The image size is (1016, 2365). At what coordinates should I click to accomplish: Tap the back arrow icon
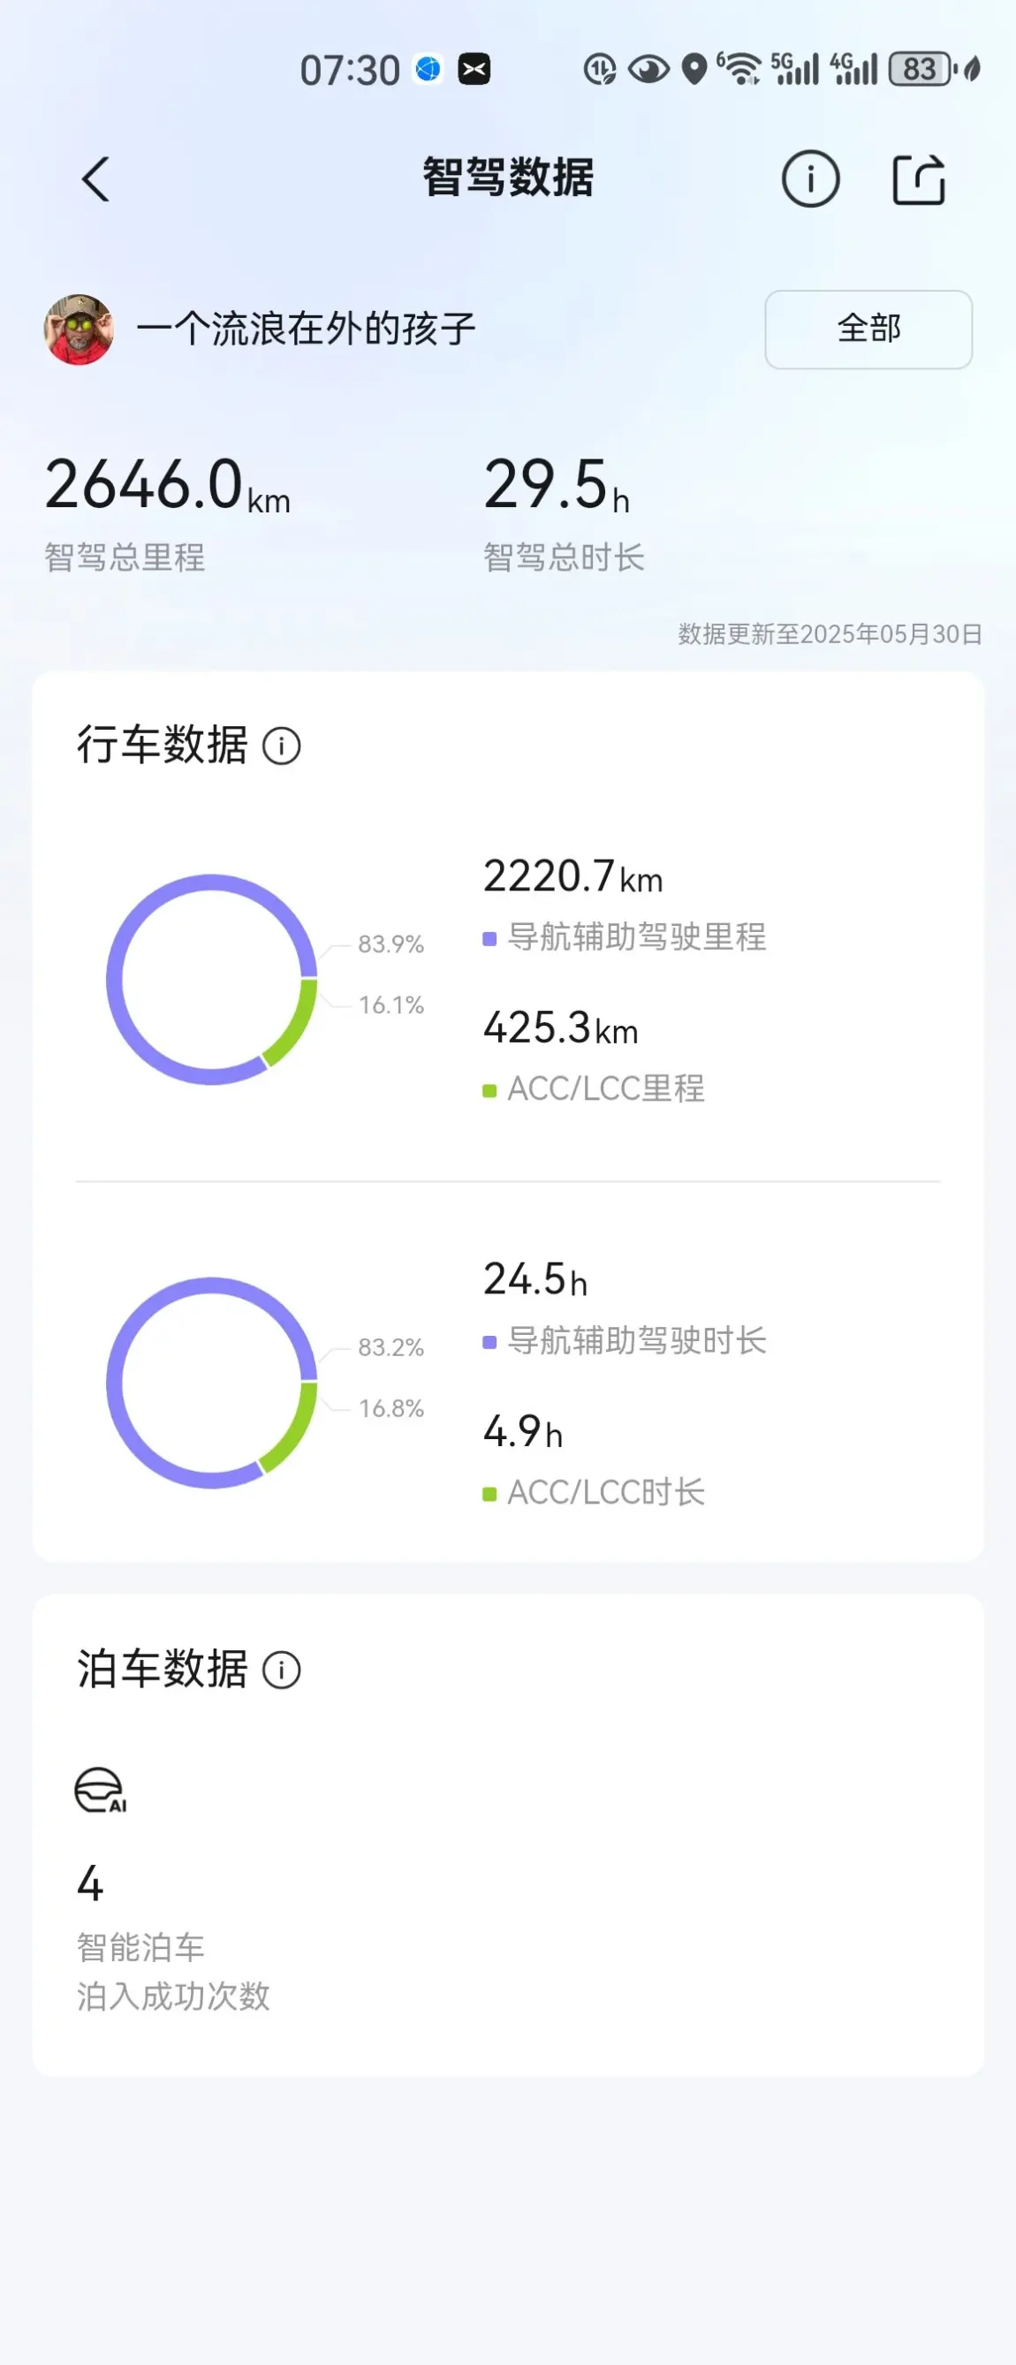click(95, 179)
